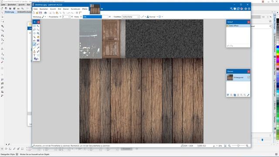279x157 pixels.
Task: Open the zoom percentage dropdown in status bar
Action: (x=220, y=146)
